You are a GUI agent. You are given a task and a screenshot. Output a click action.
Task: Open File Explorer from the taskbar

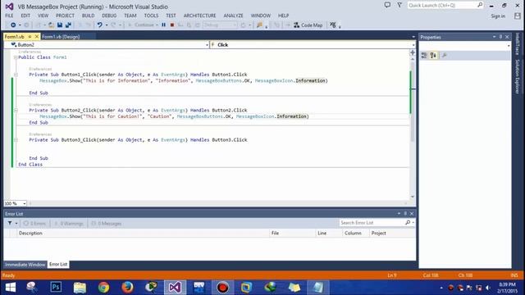[x=80, y=288]
